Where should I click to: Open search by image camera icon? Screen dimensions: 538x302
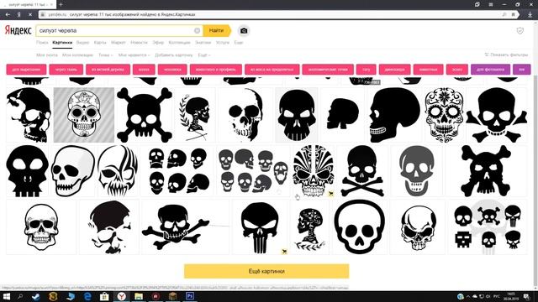[x=244, y=31]
